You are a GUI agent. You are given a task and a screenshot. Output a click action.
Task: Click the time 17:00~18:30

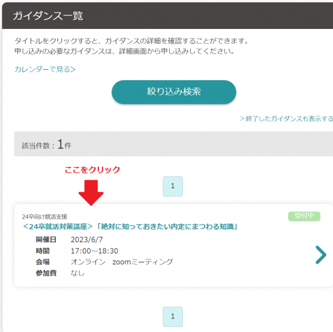(x=94, y=251)
